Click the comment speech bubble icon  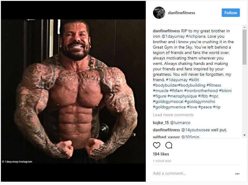click(x=169, y=145)
